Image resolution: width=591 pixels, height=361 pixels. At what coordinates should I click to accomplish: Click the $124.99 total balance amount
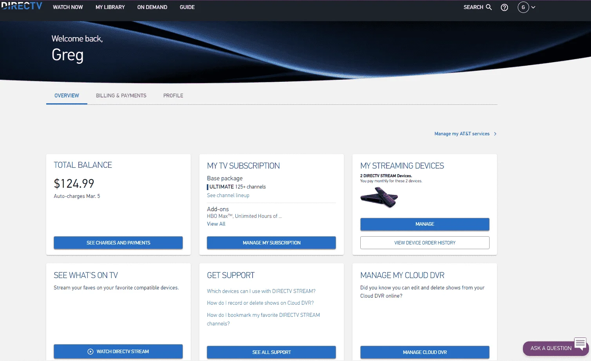(74, 183)
